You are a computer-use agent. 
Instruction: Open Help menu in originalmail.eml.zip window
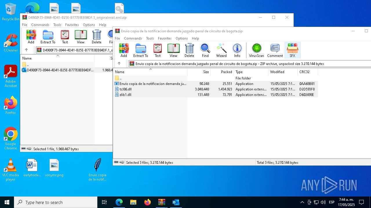coord(103,25)
